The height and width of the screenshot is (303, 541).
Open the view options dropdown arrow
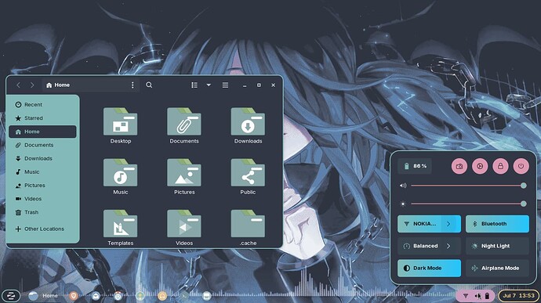(209, 85)
